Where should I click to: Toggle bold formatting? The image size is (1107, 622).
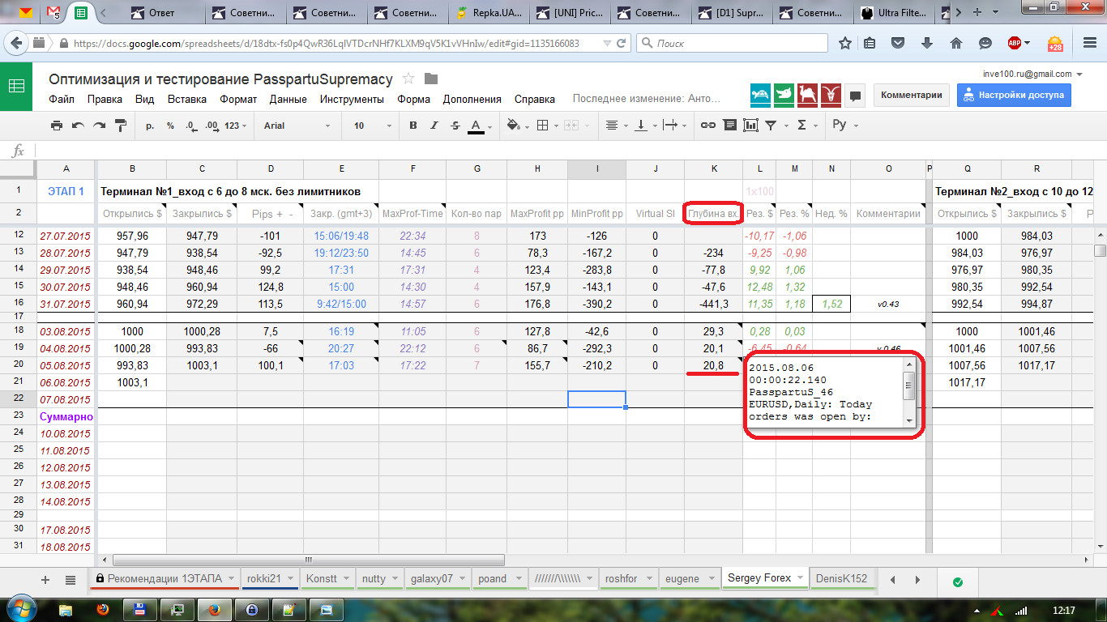(x=413, y=126)
